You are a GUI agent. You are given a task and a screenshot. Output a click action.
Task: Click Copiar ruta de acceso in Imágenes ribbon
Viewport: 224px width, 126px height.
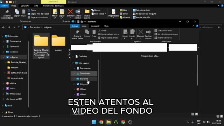[38, 14]
